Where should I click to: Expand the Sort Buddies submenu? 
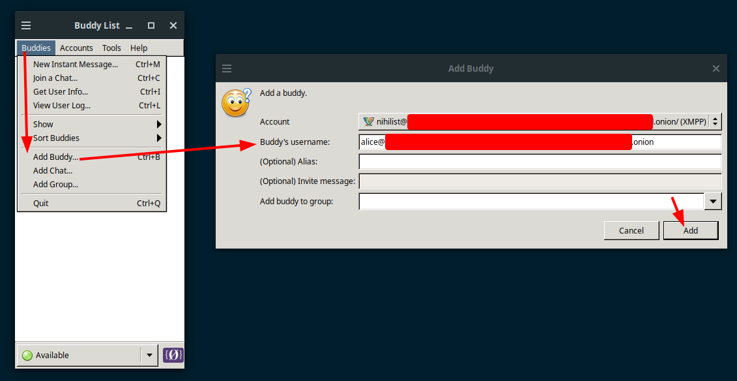coord(92,138)
